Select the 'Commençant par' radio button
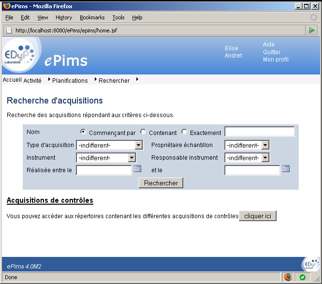This screenshot has height=284, width=322. point(83,132)
